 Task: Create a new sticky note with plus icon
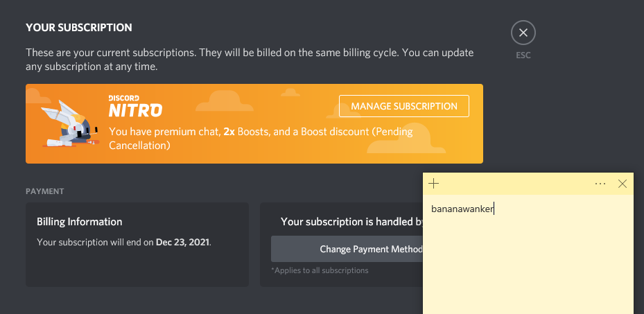tap(433, 184)
